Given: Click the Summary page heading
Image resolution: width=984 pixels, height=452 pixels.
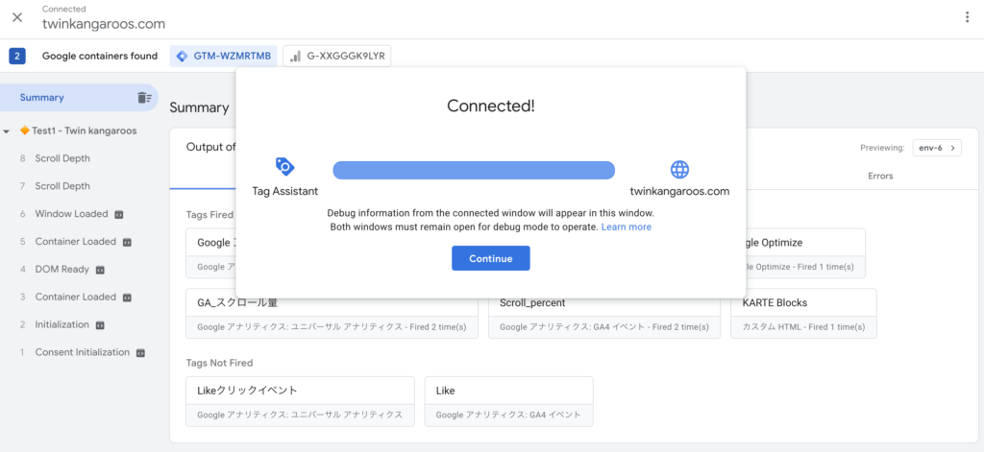Looking at the screenshot, I should coord(199,107).
